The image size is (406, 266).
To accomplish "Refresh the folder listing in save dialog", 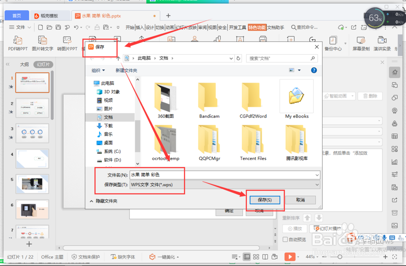I will pyautogui.click(x=238, y=58).
